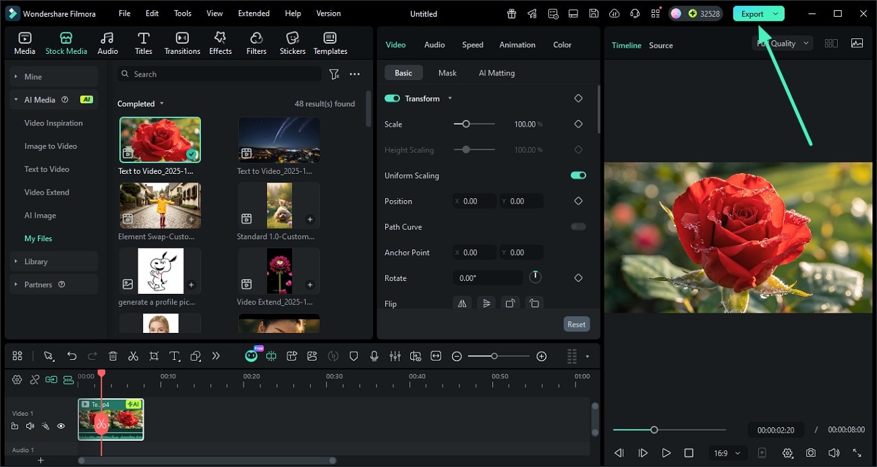The width and height of the screenshot is (877, 467).
Task: Click the Export button
Action: [x=753, y=13]
